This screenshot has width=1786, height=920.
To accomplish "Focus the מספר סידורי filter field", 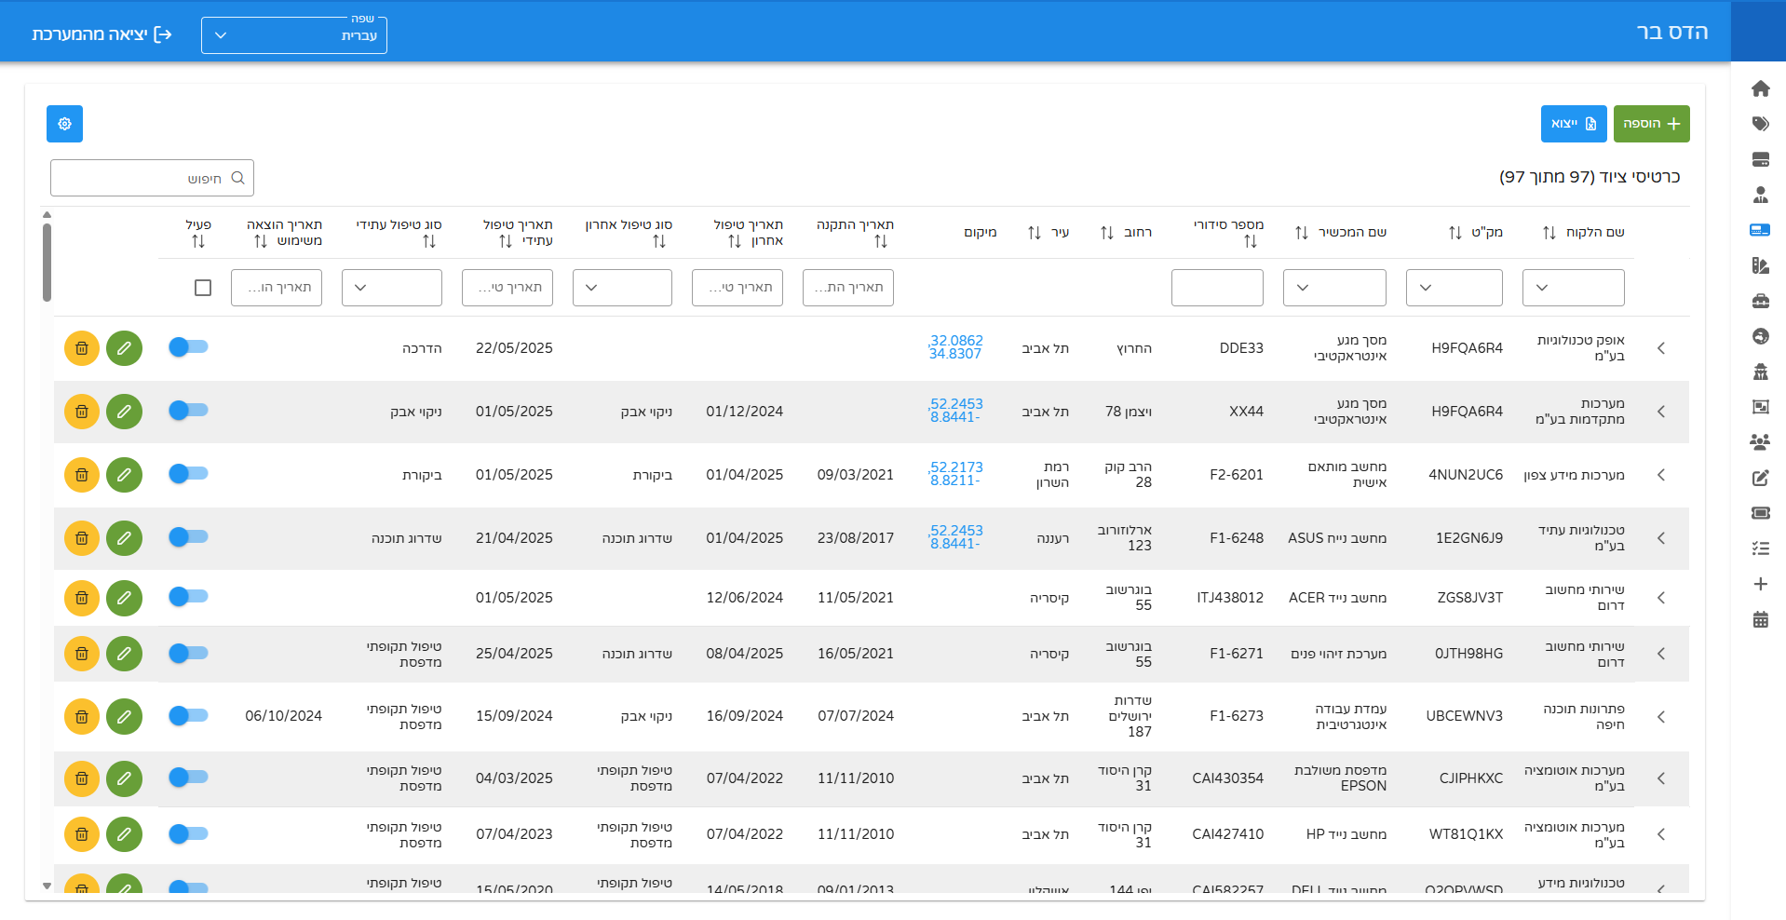I will tap(1217, 288).
